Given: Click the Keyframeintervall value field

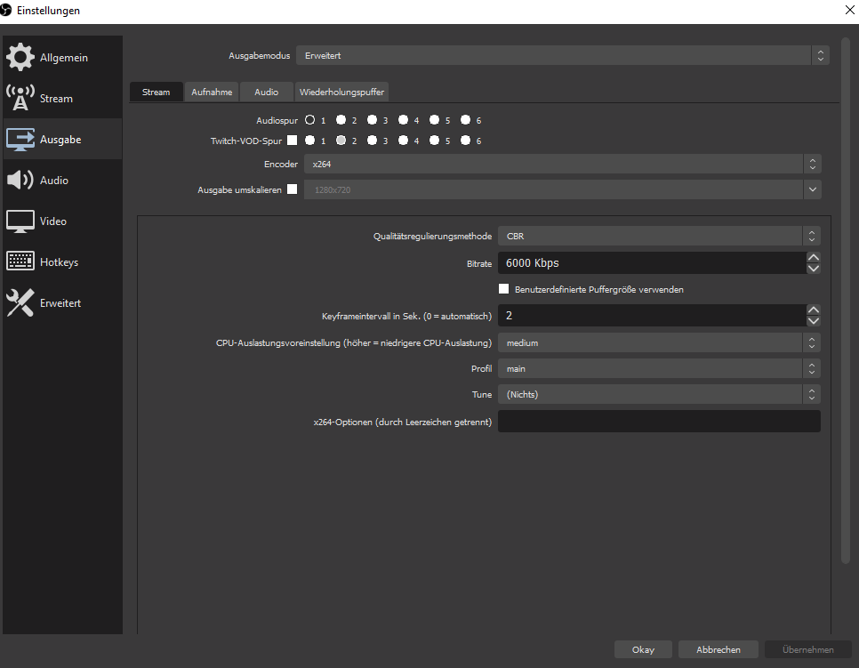Looking at the screenshot, I should coord(652,316).
